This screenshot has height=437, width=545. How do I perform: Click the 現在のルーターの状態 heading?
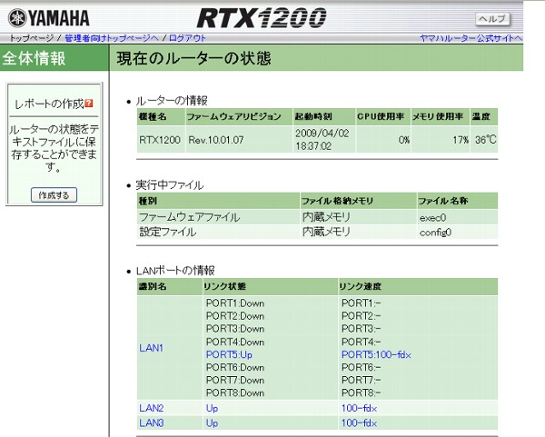click(193, 58)
